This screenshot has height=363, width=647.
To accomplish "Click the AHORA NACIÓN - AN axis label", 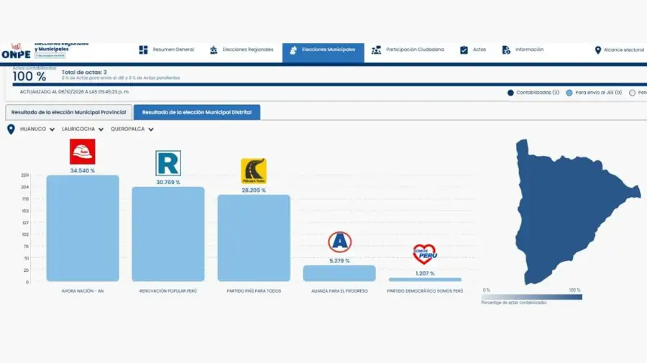I will click(83, 291).
